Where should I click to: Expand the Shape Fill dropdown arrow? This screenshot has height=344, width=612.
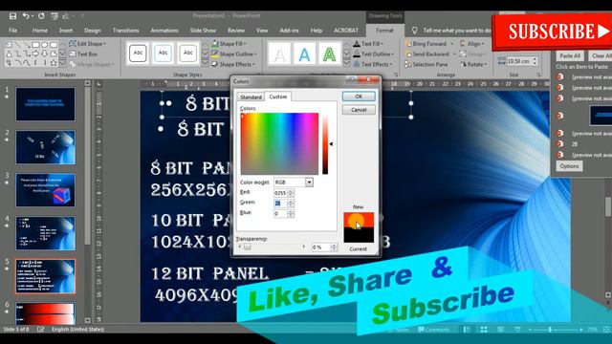click(245, 44)
